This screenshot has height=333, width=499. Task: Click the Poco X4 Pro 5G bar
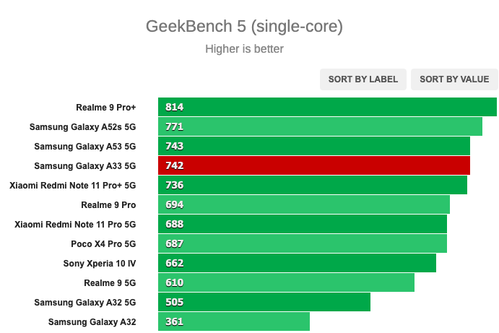click(x=303, y=243)
